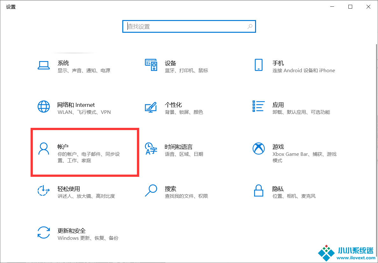Click the text 背景、锁屏、颜色

click(184, 112)
